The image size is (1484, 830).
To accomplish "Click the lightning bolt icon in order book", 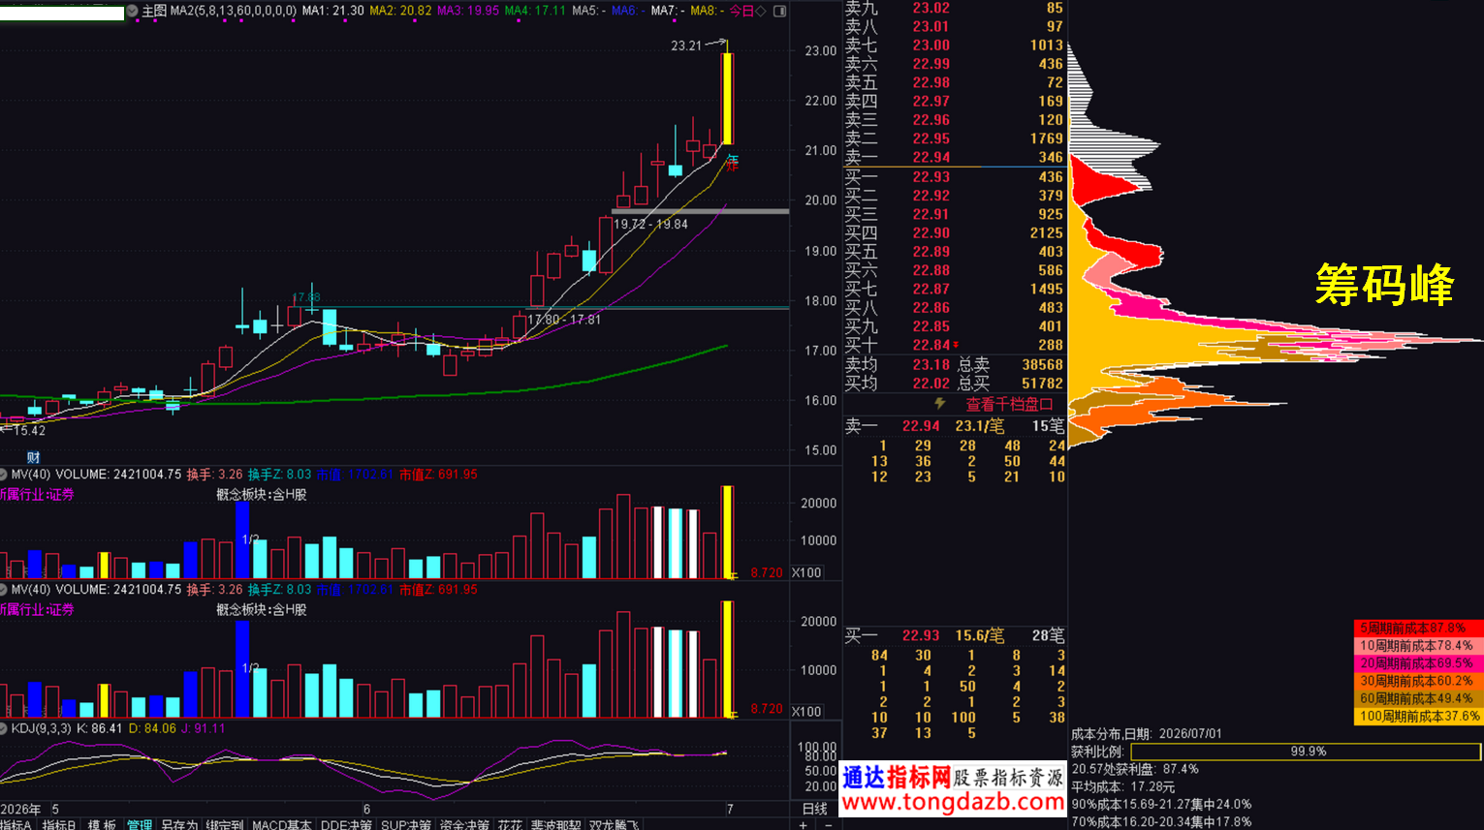I will (x=939, y=404).
